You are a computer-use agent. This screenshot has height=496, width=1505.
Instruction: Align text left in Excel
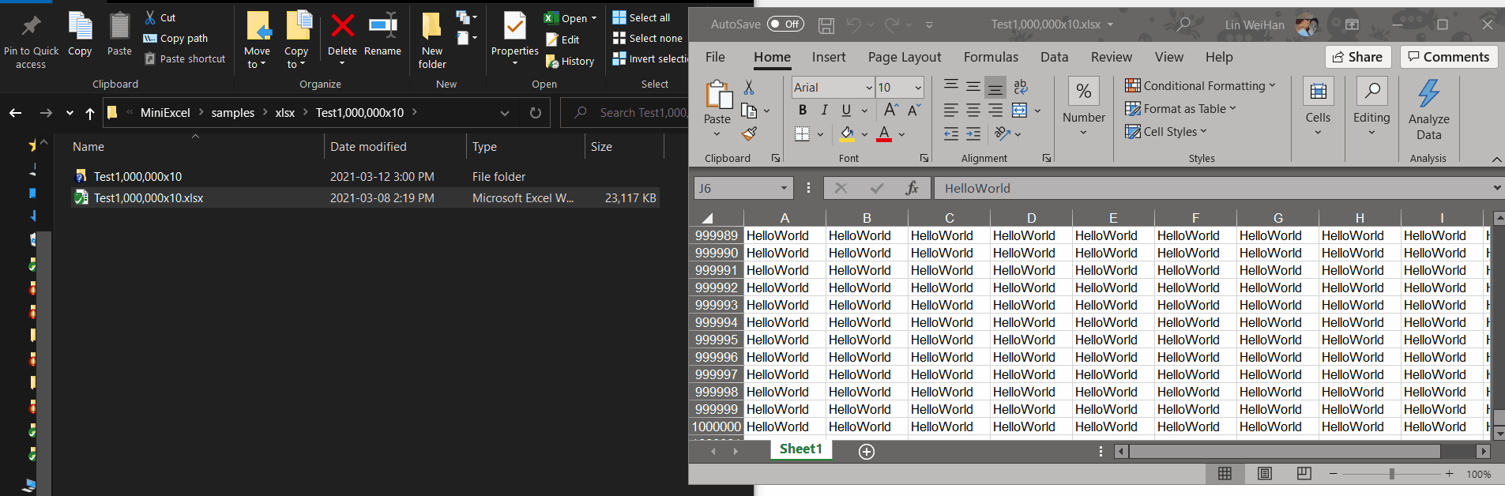tap(951, 111)
